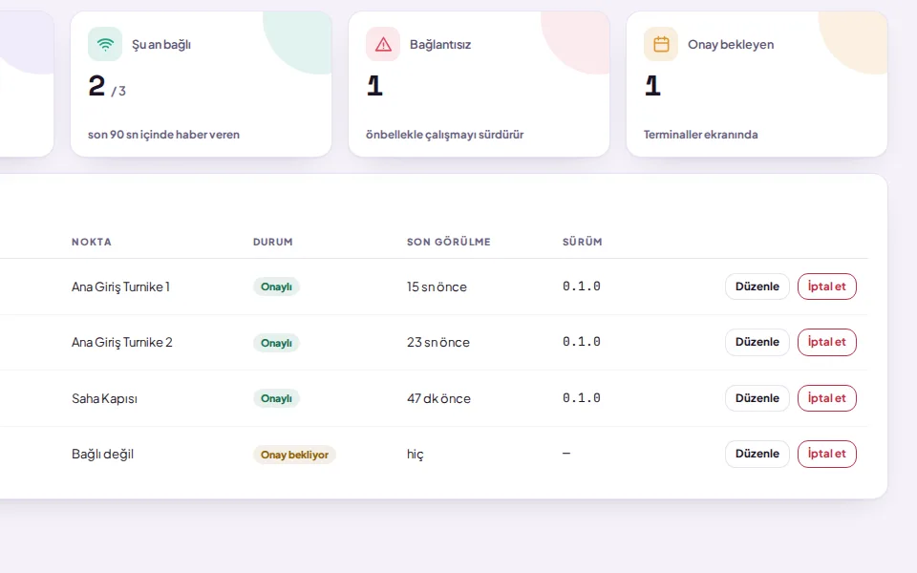Click the 15 sn önce last-seen value

(437, 286)
